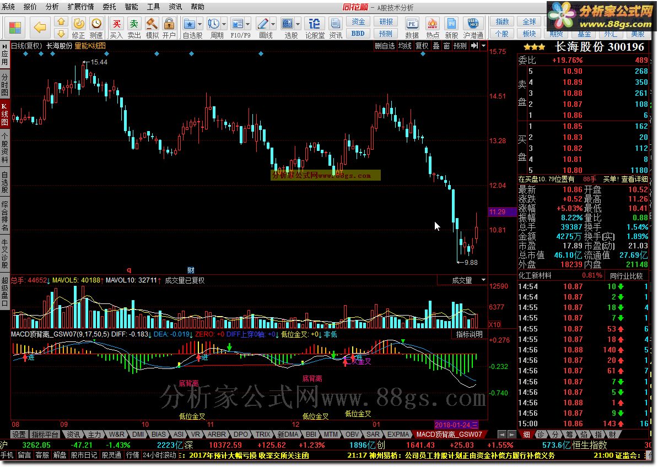Open the 智能 menu

pyautogui.click(x=131, y=7)
